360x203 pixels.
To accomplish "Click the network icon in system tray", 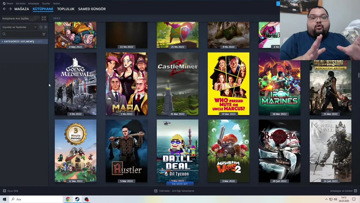I will pyautogui.click(x=331, y=199).
